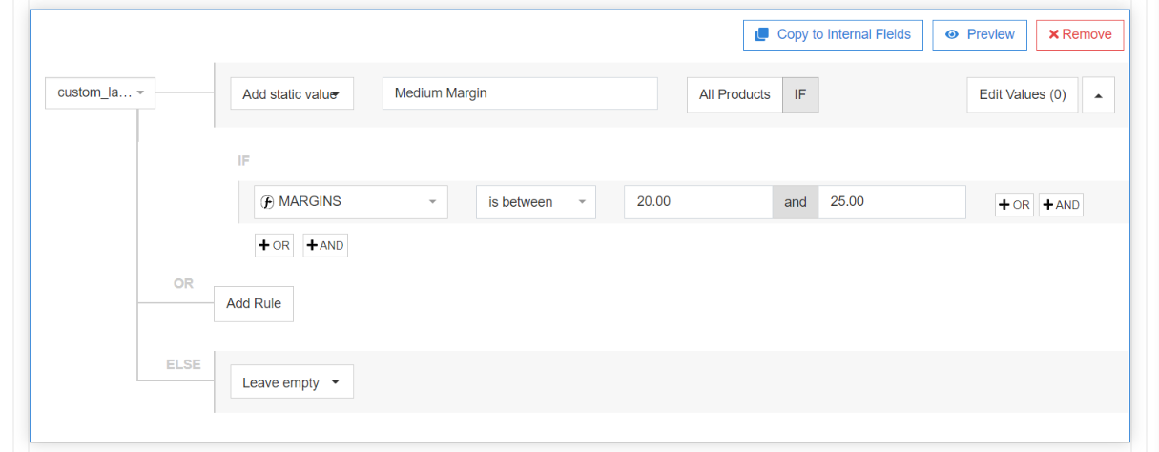Click +OR below the MARGINS condition
This screenshot has width=1159, height=452.
(274, 245)
